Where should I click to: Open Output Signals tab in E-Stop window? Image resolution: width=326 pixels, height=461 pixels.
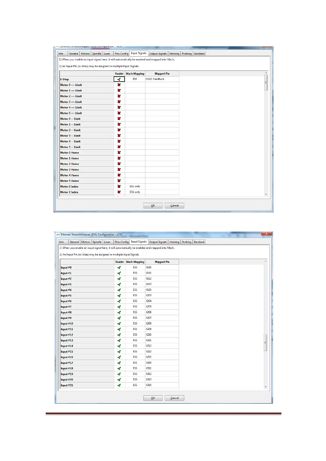(158, 54)
